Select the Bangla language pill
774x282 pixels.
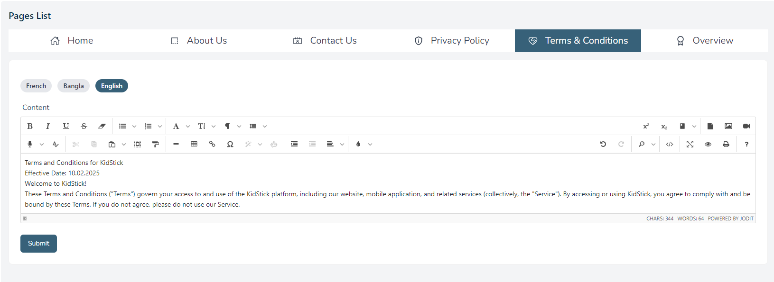coord(74,86)
